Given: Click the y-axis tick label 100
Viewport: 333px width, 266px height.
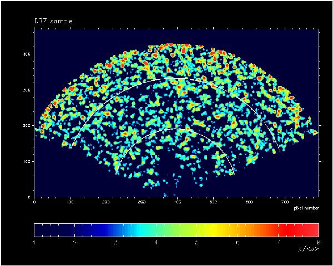Looking at the screenshot, I should [x=26, y=161].
